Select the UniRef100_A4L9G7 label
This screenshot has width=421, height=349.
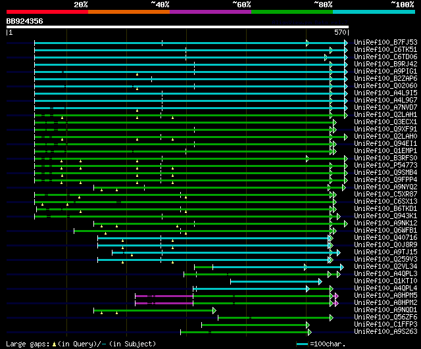pos(385,101)
